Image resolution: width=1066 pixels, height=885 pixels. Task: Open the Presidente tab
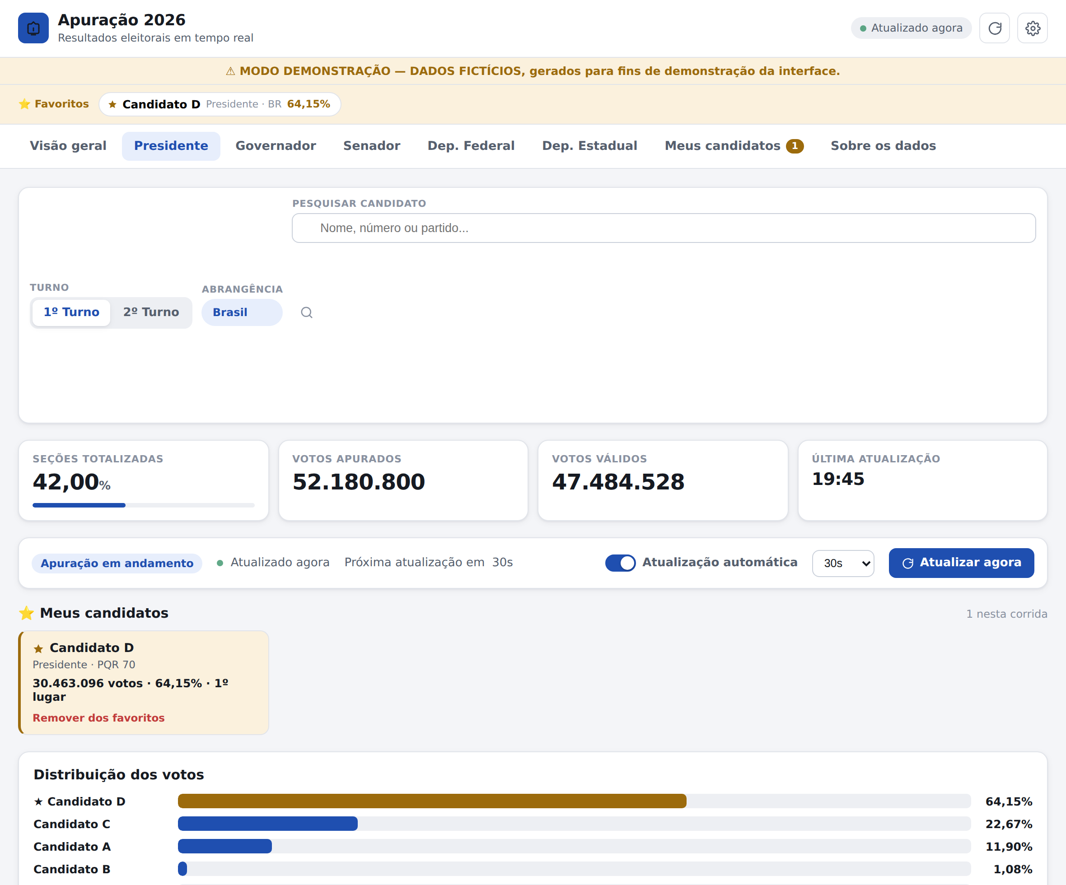[x=171, y=146]
